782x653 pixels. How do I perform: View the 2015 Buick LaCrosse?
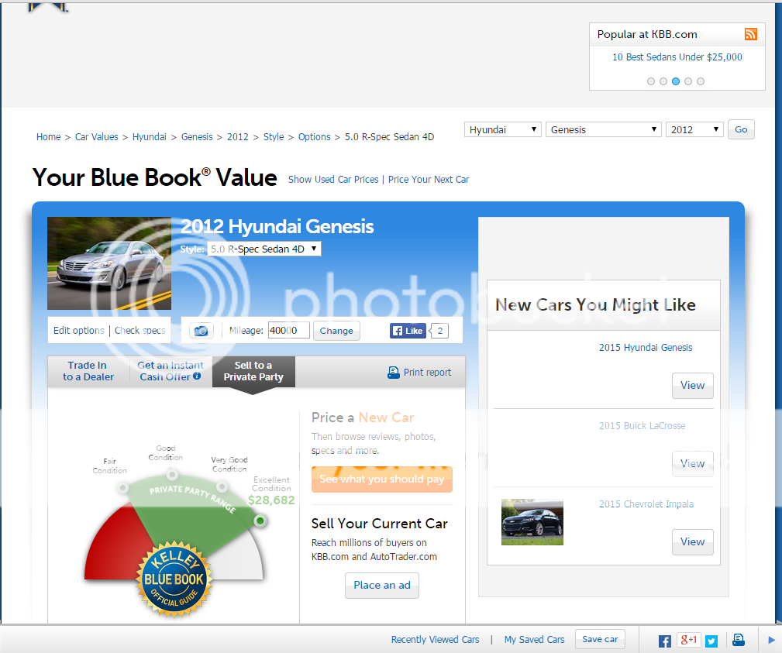(693, 463)
